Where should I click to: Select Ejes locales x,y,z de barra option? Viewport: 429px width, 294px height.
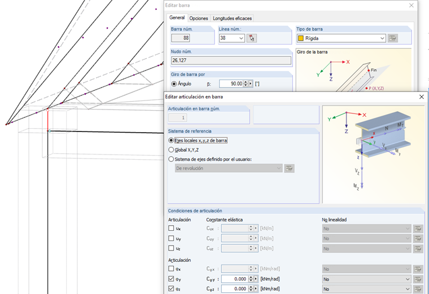[x=171, y=141]
